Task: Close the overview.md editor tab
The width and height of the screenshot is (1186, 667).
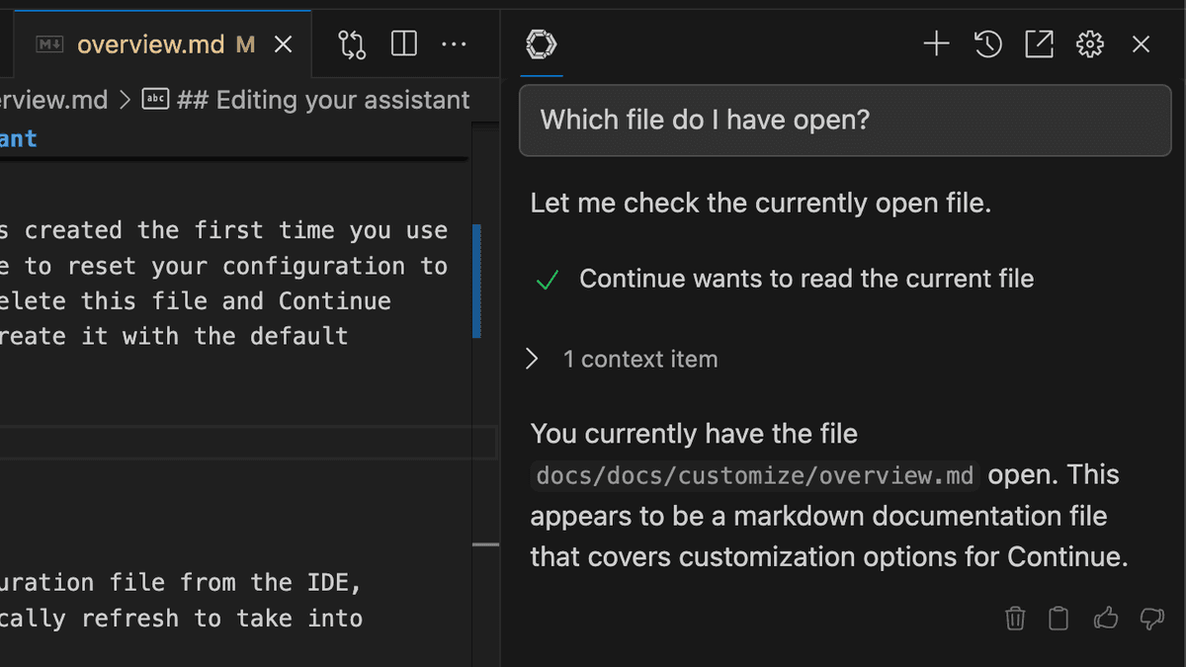Action: click(283, 44)
